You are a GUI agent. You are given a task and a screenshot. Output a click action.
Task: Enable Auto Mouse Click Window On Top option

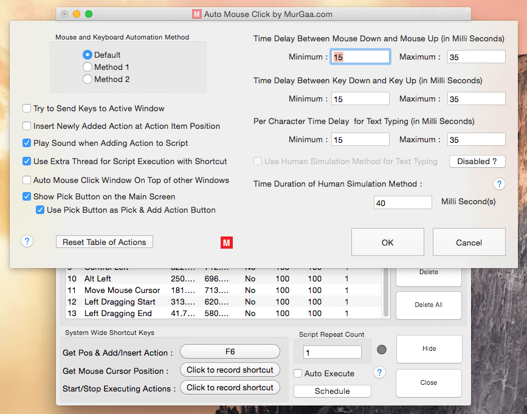pos(27,180)
